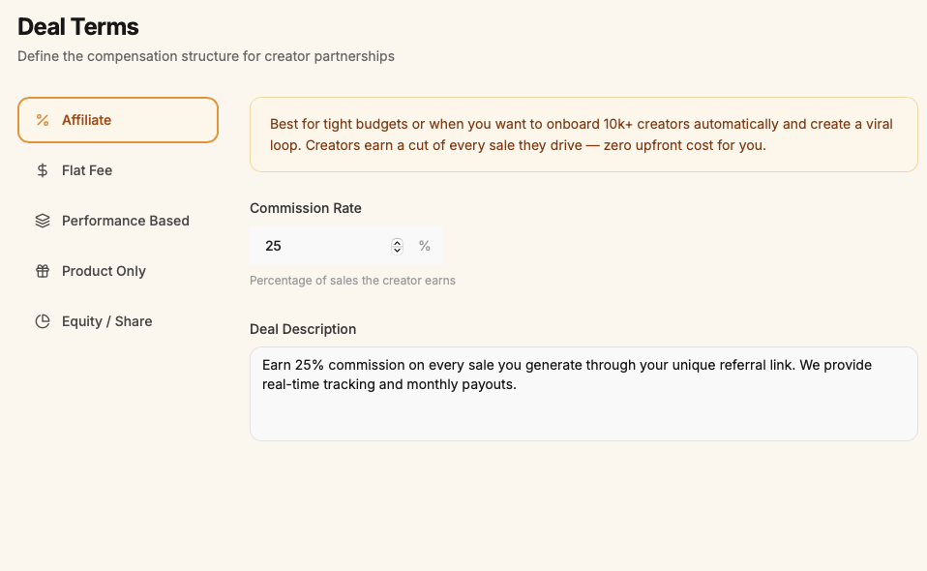This screenshot has height=571, width=927.
Task: Select the layers icon next to Performance Based
Action: (42, 221)
